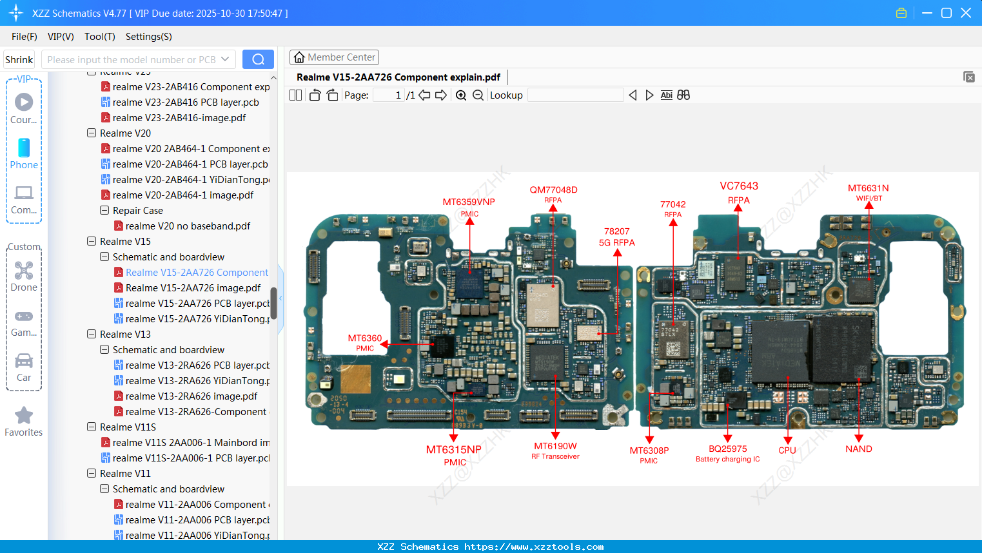This screenshot has height=553, width=982.
Task: Toggle the Abi case-sensitive search option
Action: point(666,95)
